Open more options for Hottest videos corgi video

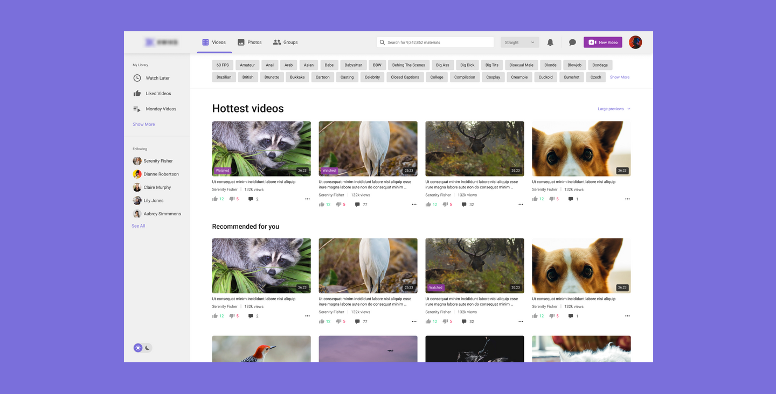pyautogui.click(x=627, y=199)
